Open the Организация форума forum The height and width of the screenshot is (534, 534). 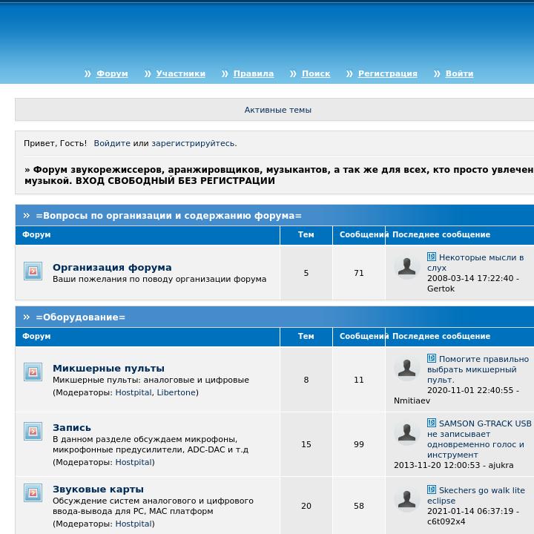(112, 267)
